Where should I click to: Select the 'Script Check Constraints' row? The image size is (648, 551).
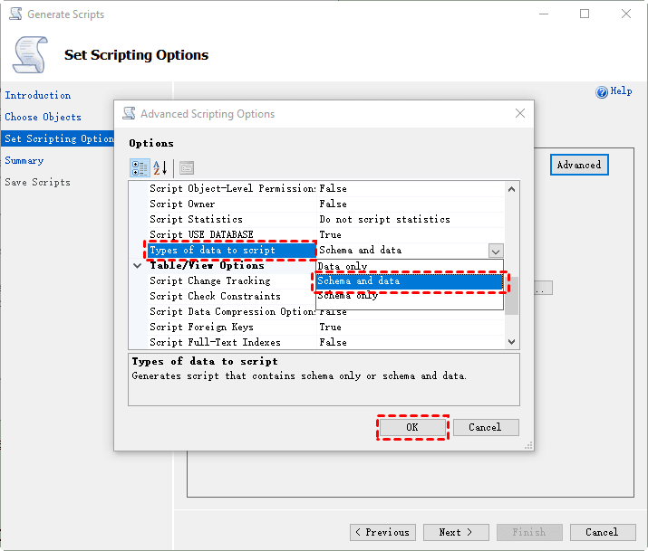point(231,296)
